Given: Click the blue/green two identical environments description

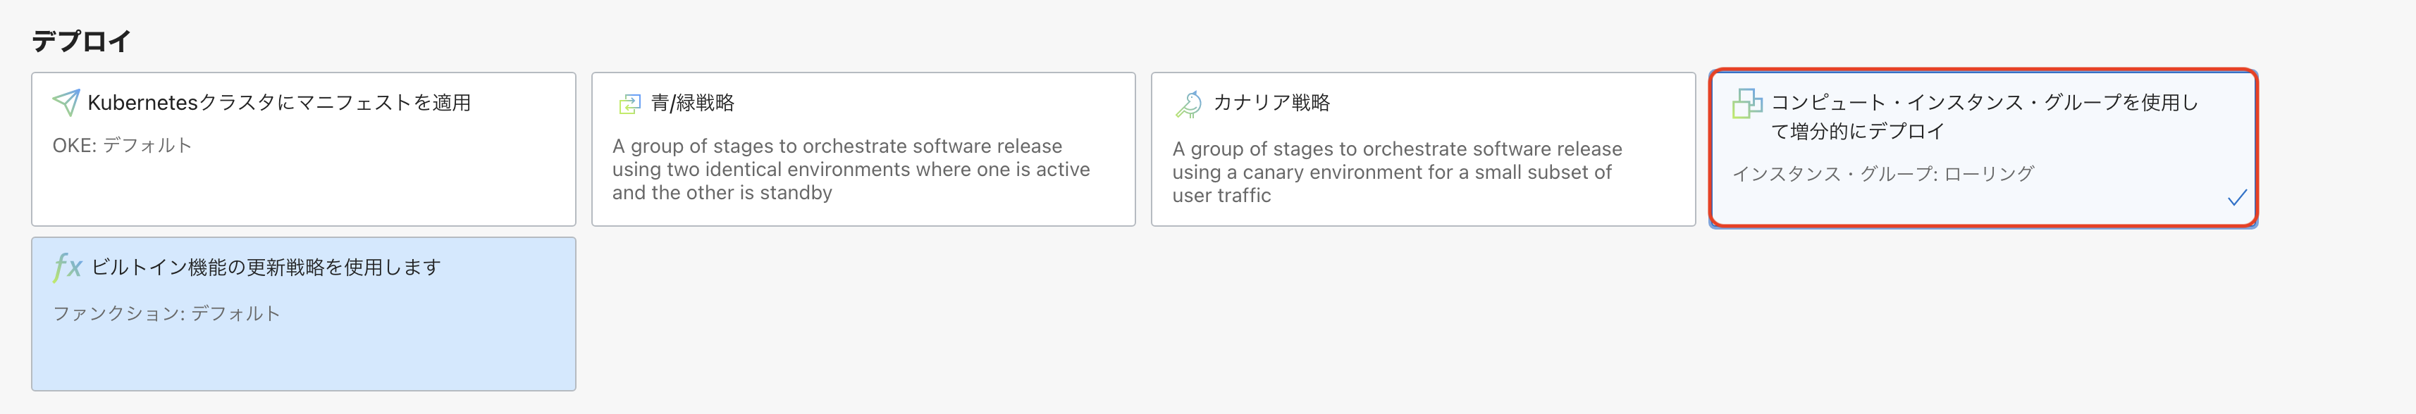Looking at the screenshot, I should (850, 170).
